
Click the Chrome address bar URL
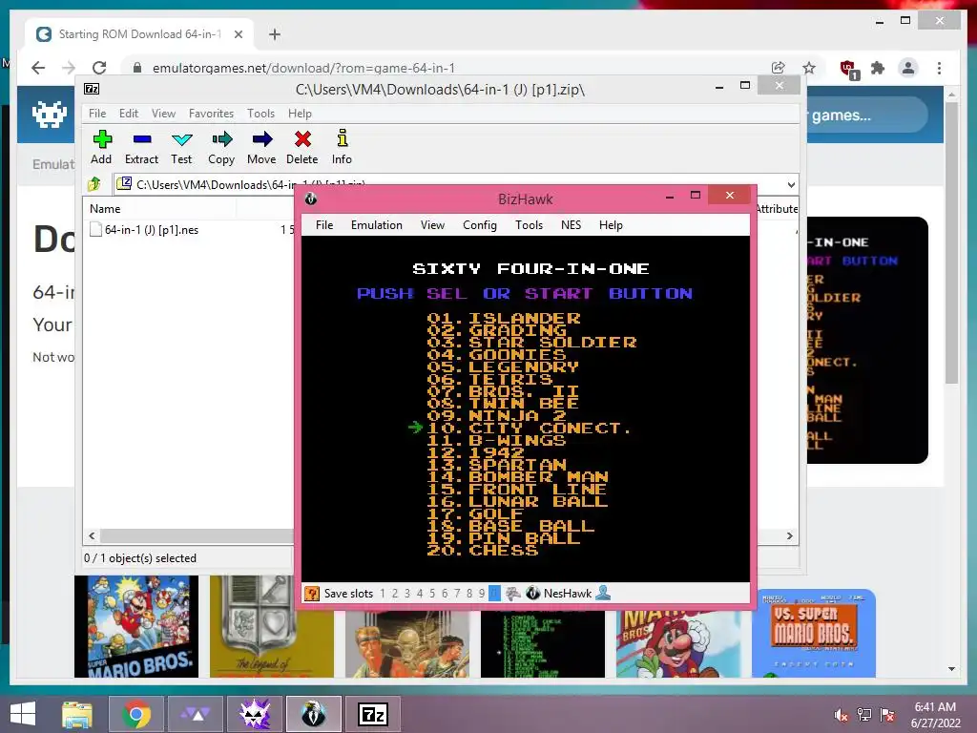coord(303,68)
